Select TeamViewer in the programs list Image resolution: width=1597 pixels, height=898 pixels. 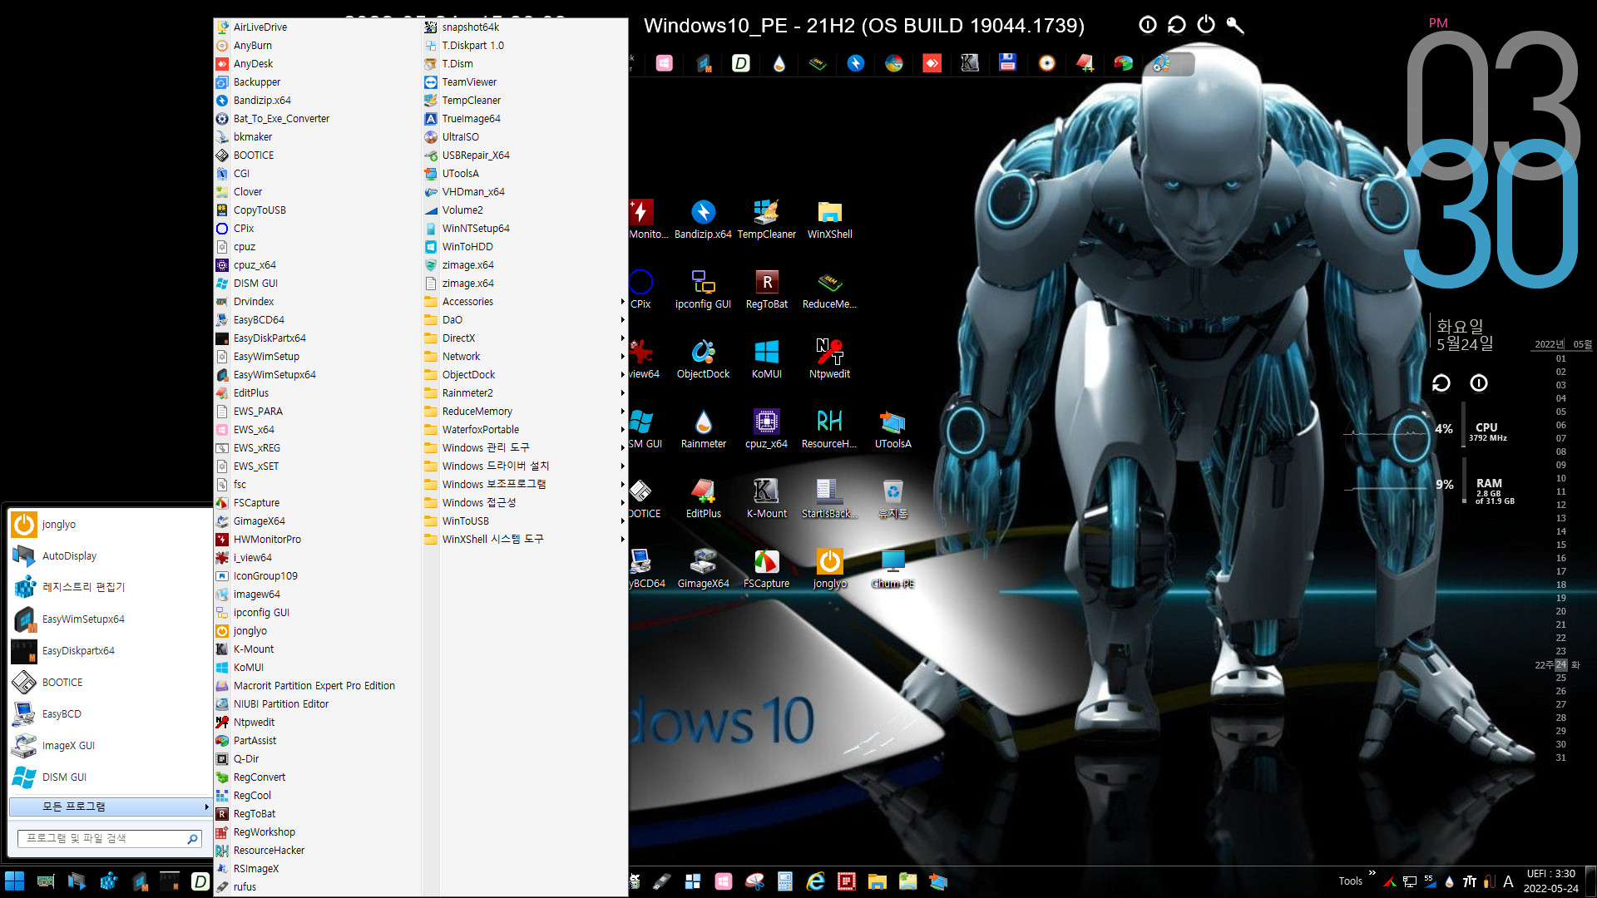pos(525,82)
